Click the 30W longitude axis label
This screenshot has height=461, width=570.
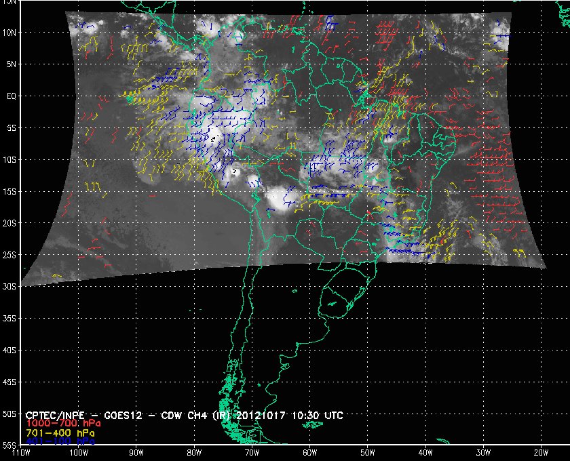pyautogui.click(x=483, y=452)
